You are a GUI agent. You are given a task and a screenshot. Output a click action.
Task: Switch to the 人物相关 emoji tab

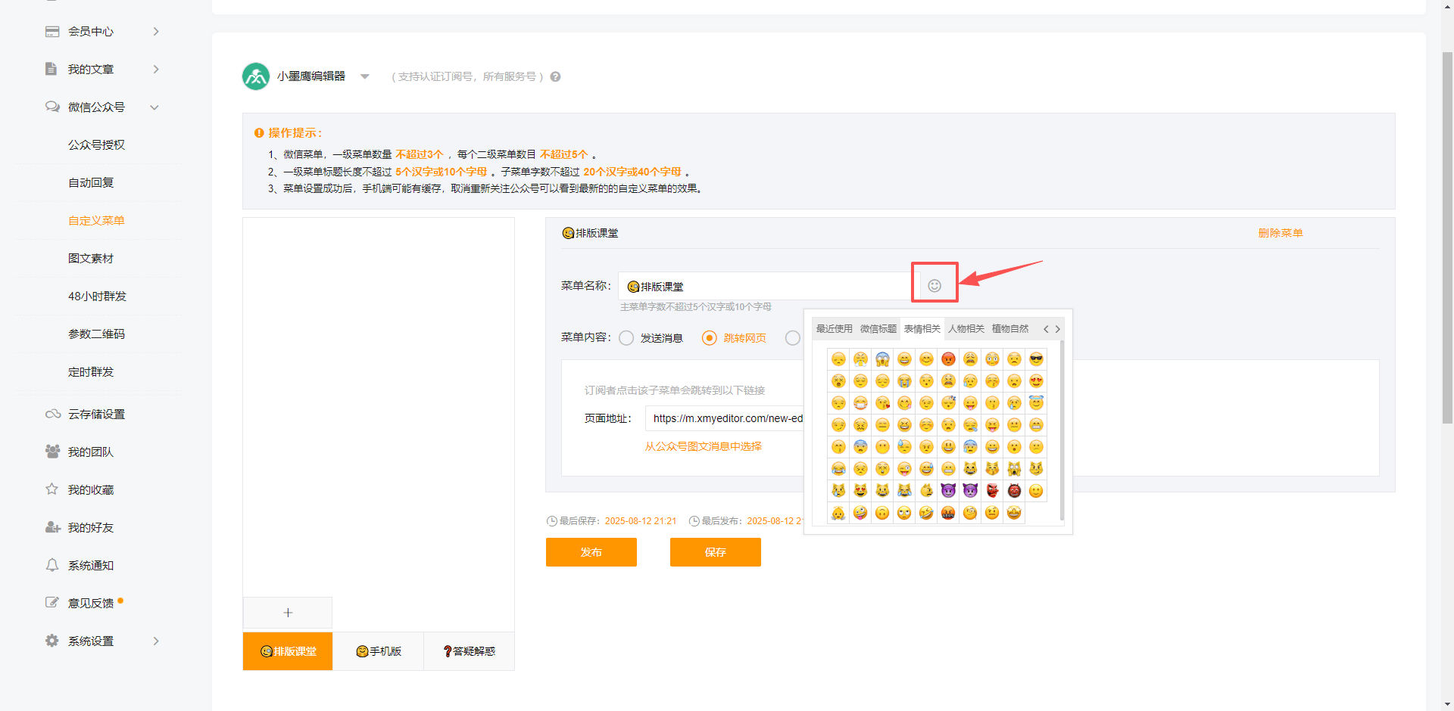[966, 328]
